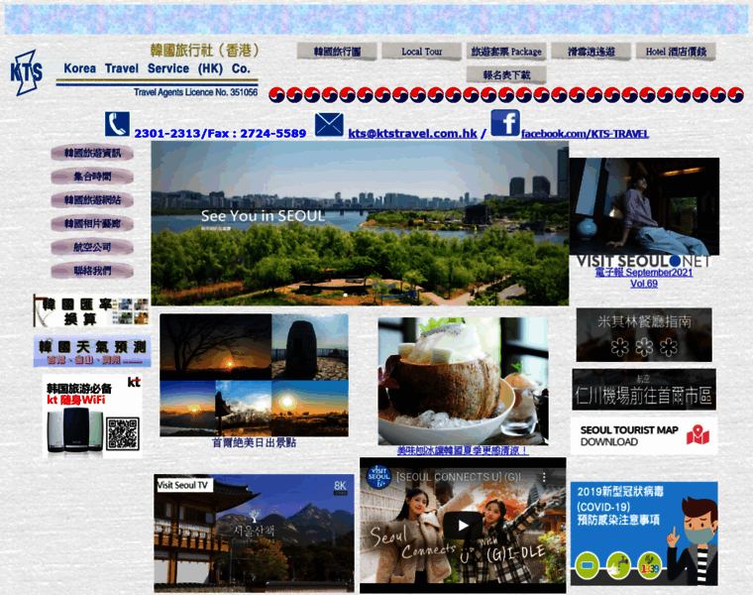Open the 滑雪逍遙遊 menu button
This screenshot has height=595, width=753.
pyautogui.click(x=592, y=52)
